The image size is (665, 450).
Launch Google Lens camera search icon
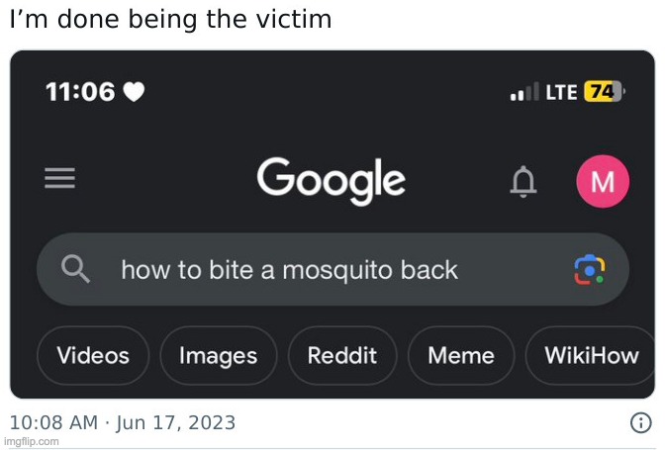[590, 269]
